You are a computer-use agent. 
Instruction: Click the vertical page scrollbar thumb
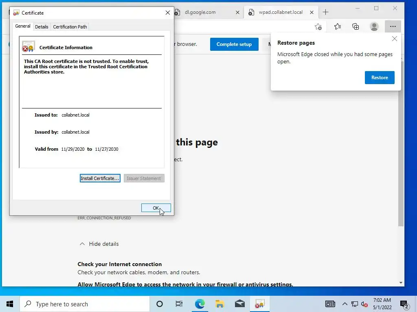point(401,143)
